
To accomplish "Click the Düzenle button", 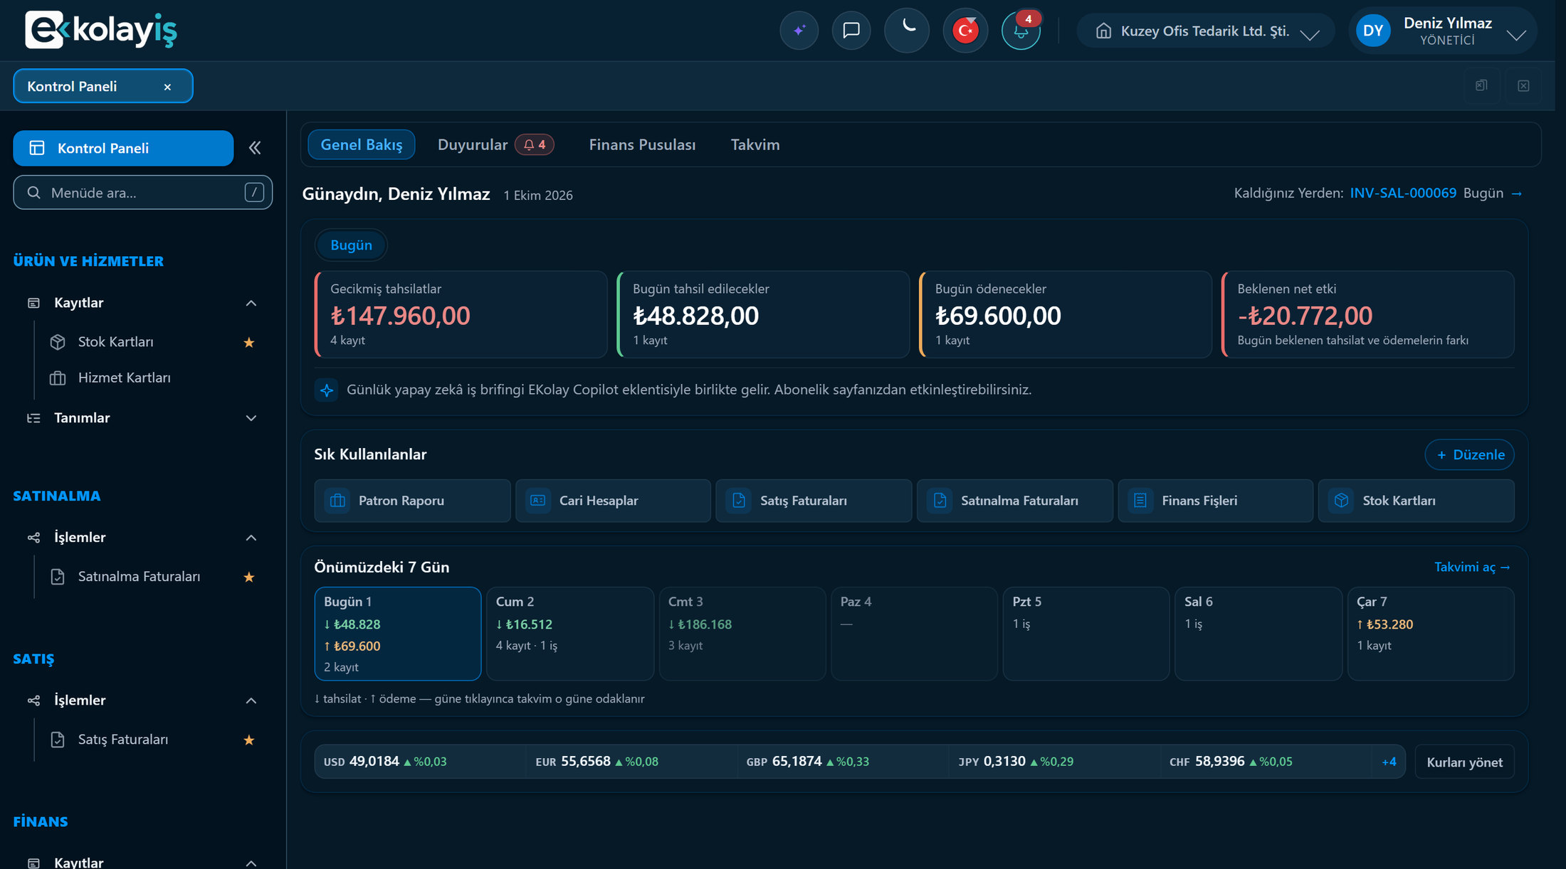I will [1469, 454].
